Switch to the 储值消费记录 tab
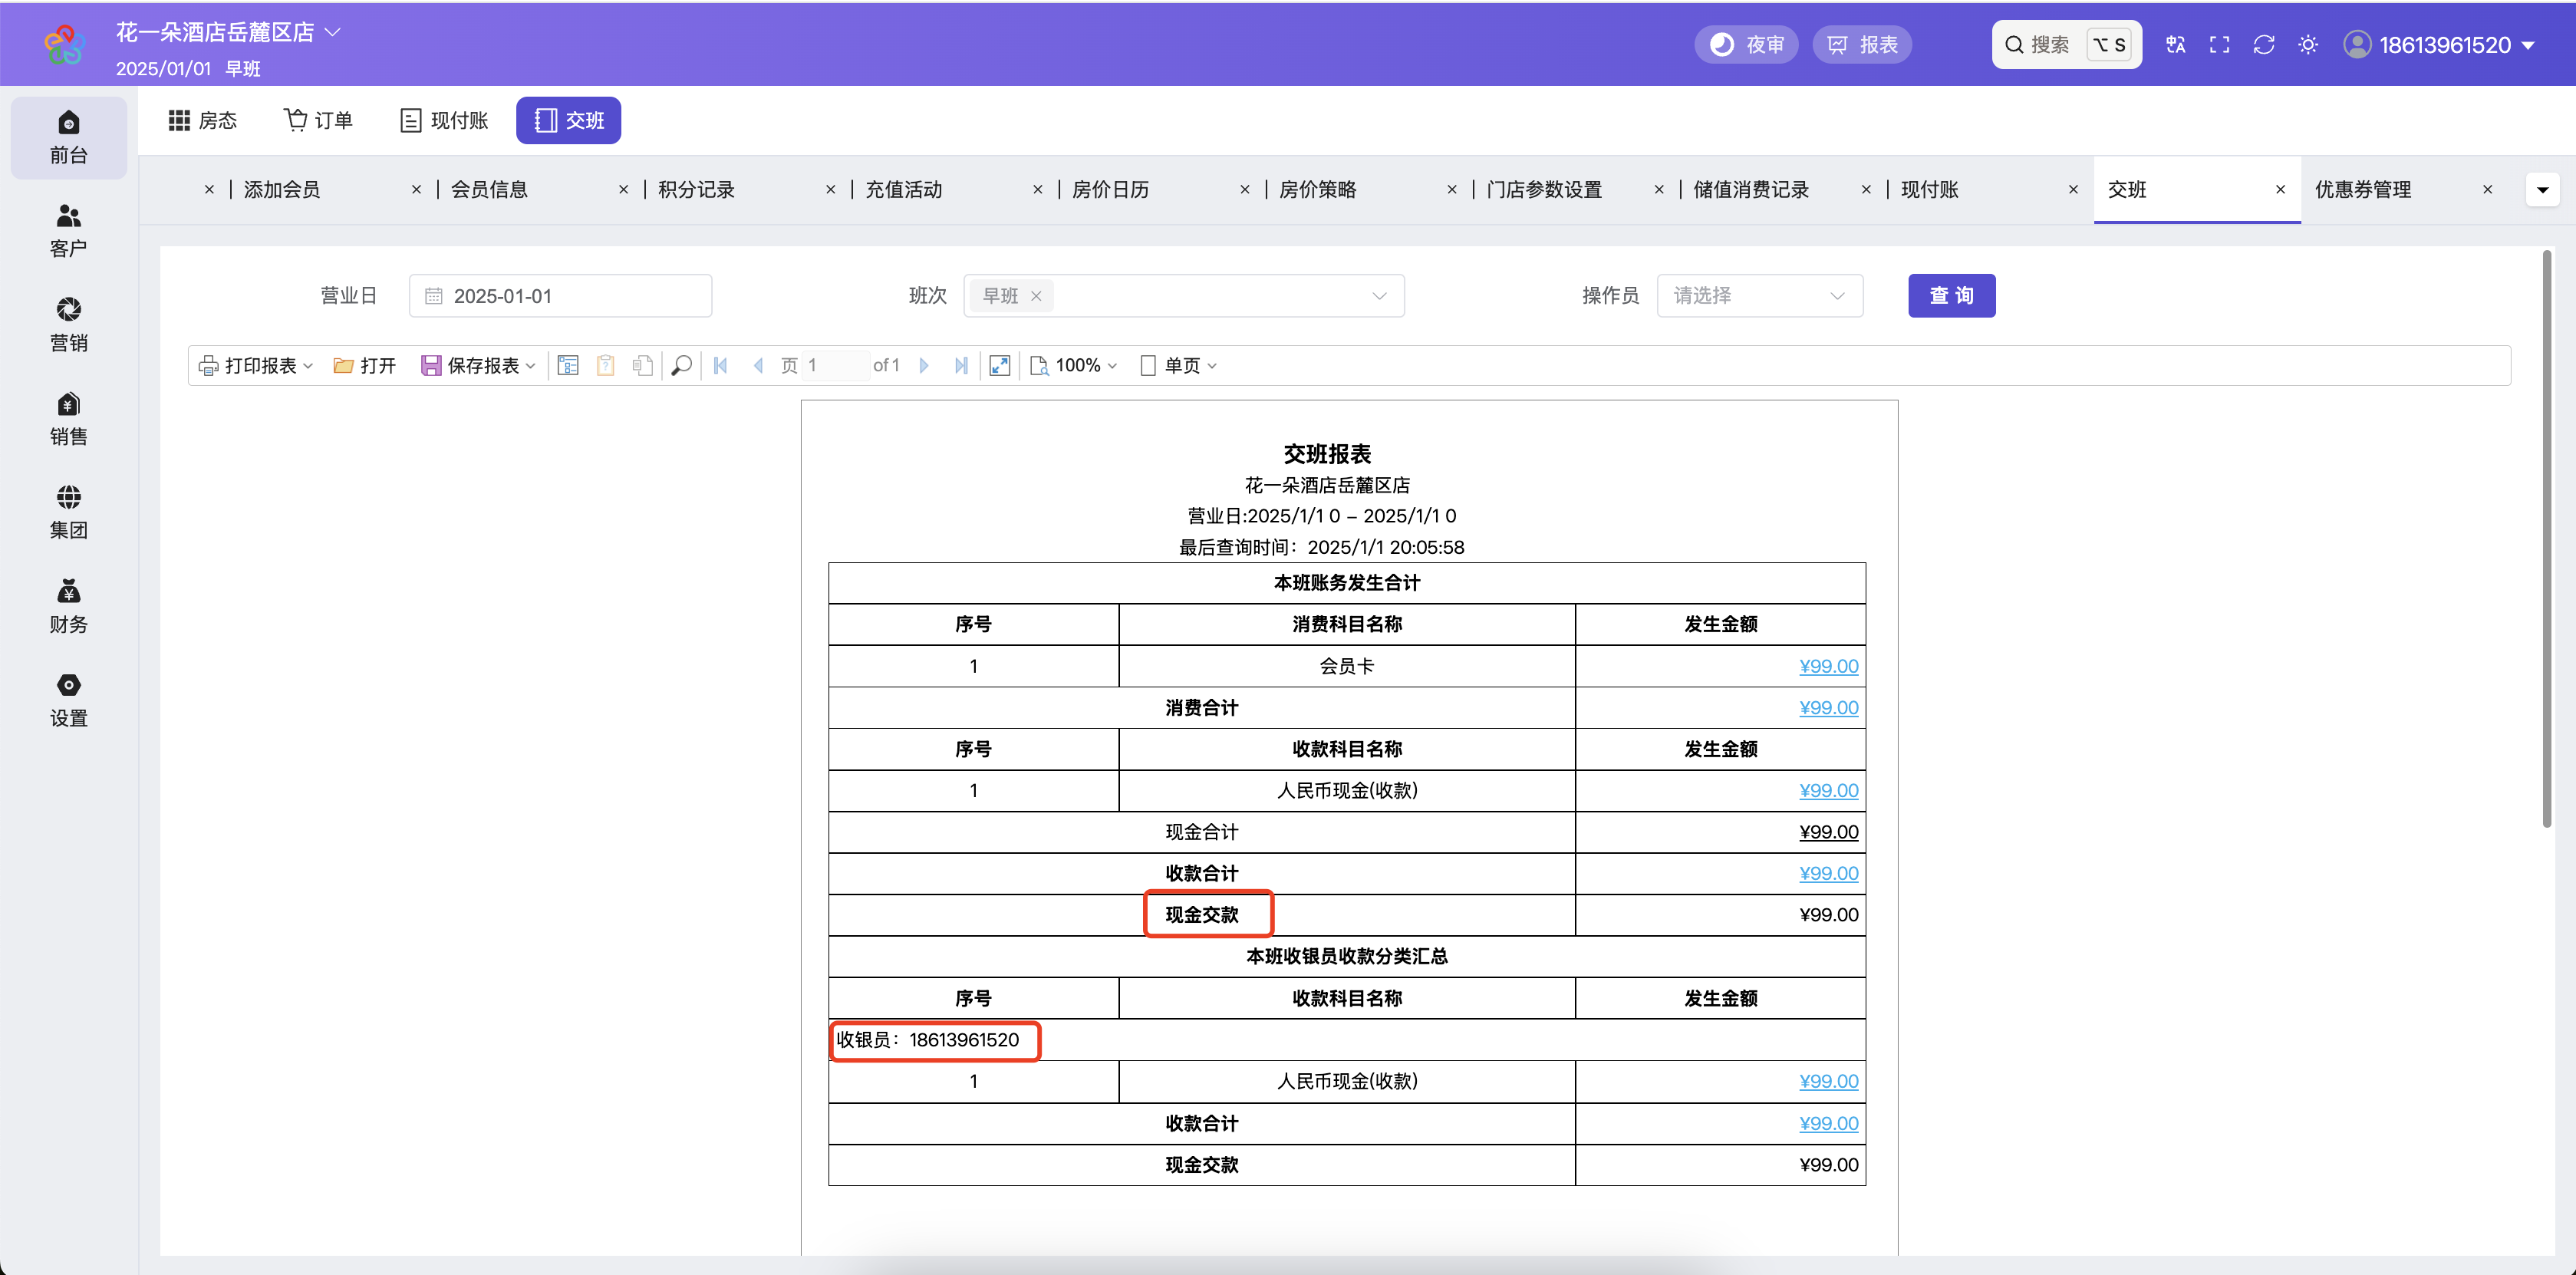The width and height of the screenshot is (2576, 1275). point(1750,190)
